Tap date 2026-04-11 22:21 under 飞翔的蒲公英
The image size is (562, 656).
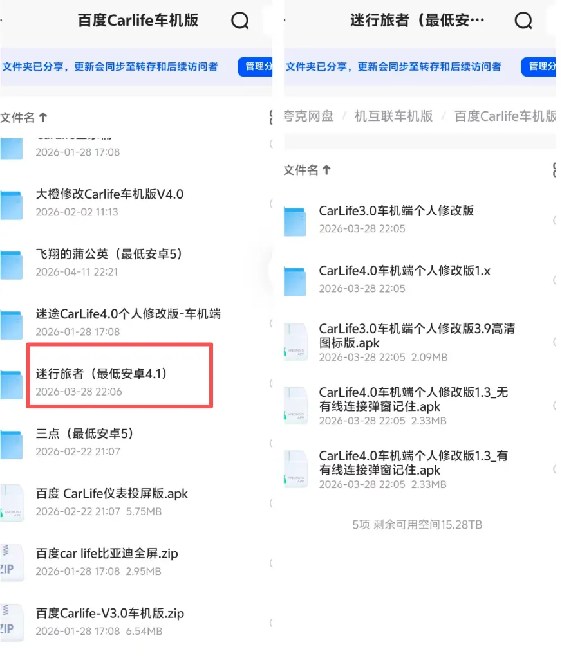click(77, 272)
